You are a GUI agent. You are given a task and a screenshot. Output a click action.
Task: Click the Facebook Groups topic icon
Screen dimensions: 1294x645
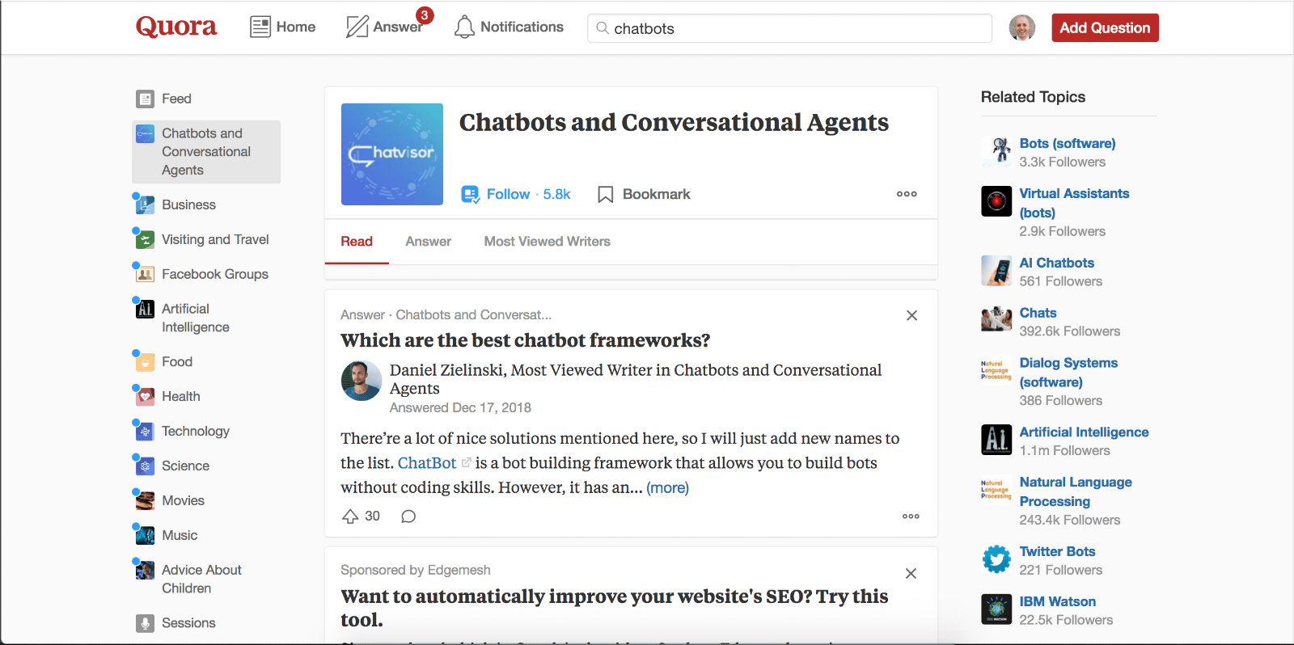click(145, 275)
